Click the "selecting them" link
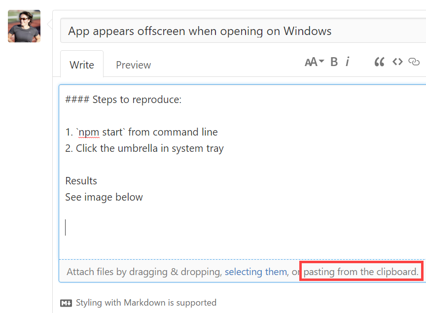This screenshot has height=313, width=426. 255,272
